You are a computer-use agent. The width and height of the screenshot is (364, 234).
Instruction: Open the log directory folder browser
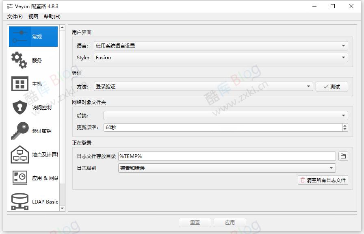tap(343, 156)
